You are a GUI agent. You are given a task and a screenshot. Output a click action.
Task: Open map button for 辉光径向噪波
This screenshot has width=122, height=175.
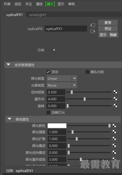tap(114, 152)
